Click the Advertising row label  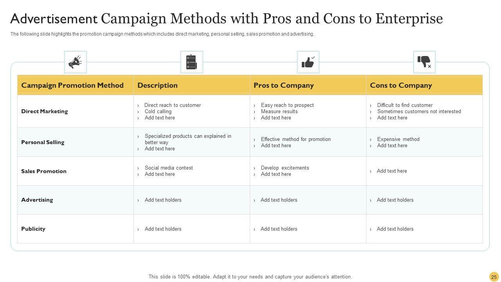[37, 200]
